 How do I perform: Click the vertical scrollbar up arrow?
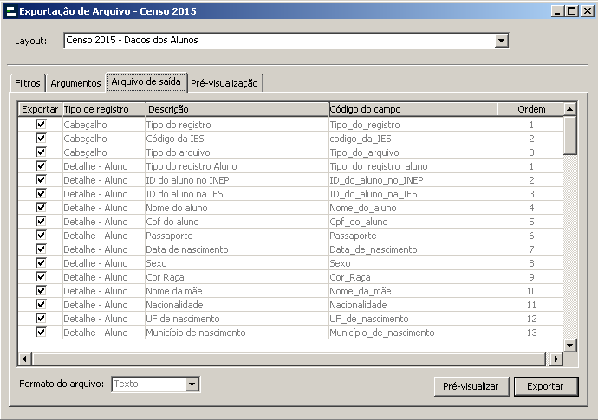click(570, 109)
